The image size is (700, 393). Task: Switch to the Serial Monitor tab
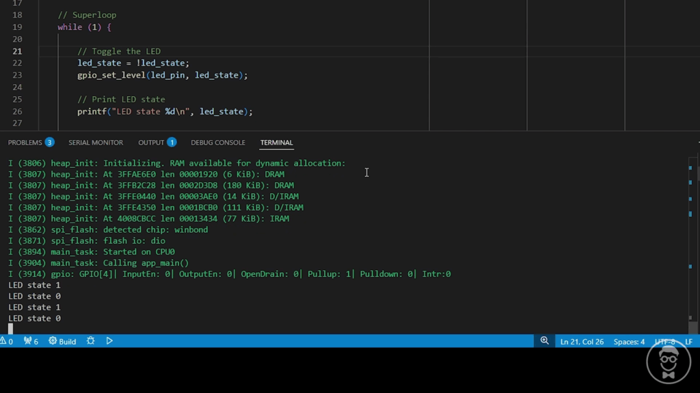pyautogui.click(x=96, y=143)
